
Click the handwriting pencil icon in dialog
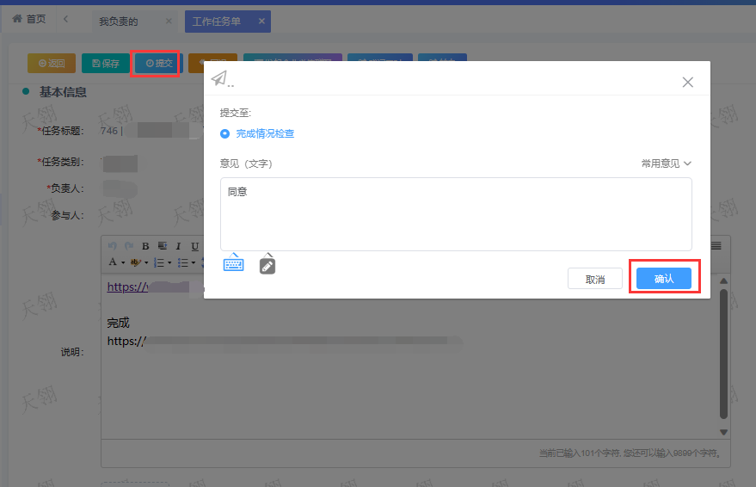coord(267,264)
